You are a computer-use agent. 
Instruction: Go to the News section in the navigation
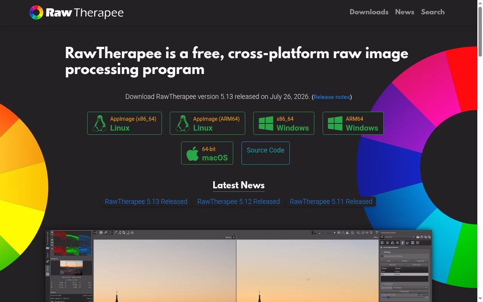[405, 12]
